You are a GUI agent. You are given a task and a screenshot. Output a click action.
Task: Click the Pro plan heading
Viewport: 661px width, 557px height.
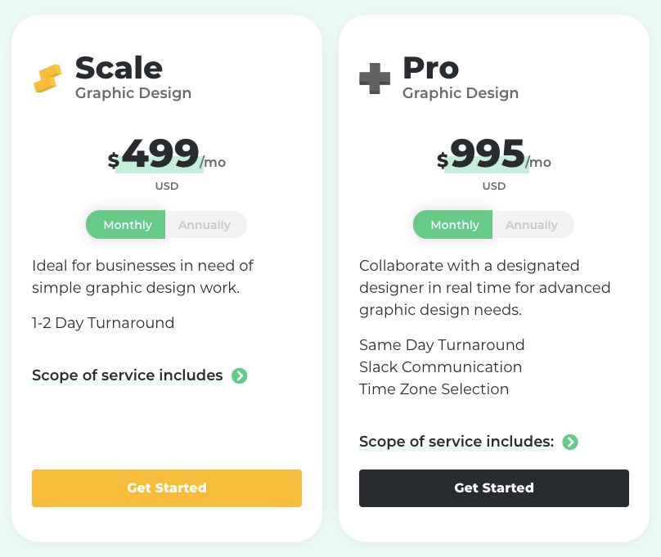(x=431, y=69)
